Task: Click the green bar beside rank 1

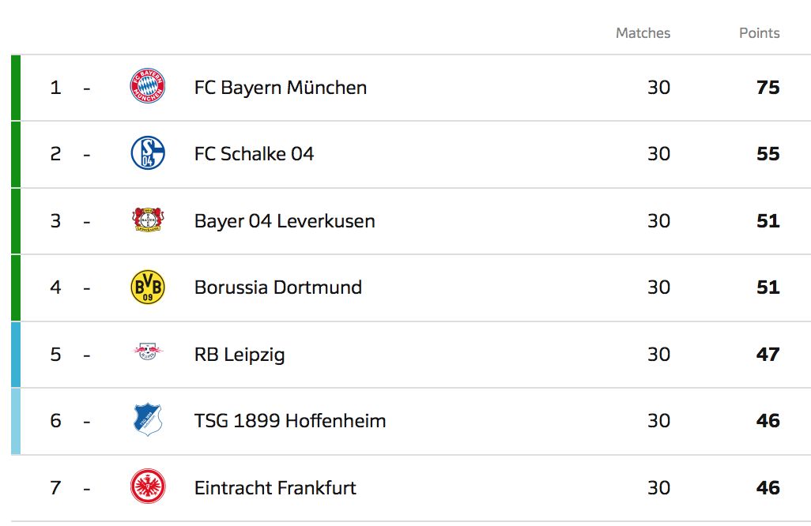Action: [x=16, y=87]
